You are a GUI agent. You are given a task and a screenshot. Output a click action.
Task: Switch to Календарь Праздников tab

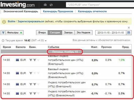tap(58, 11)
